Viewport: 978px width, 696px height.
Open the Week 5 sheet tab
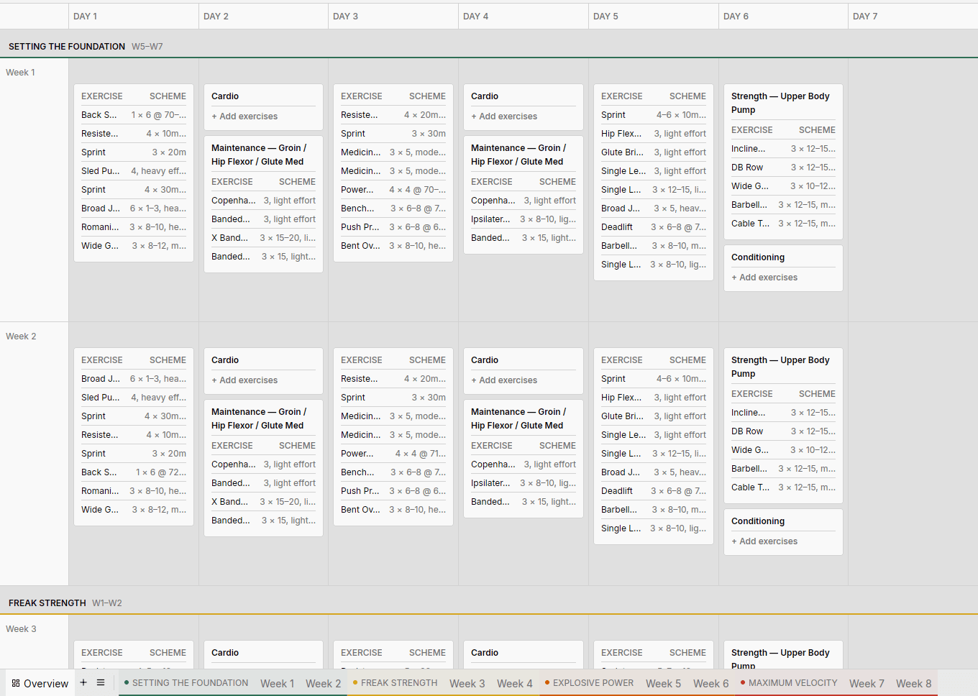pos(664,683)
